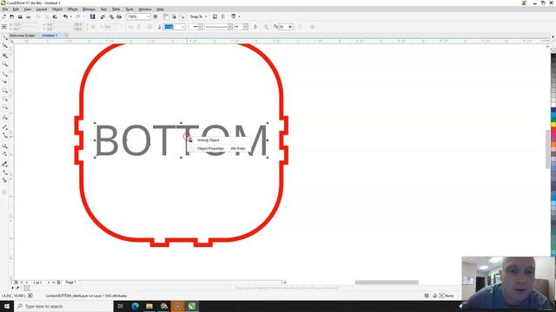Click the horizontal scrollbar thumb
This screenshot has height=312, width=556.
[x=387, y=283]
